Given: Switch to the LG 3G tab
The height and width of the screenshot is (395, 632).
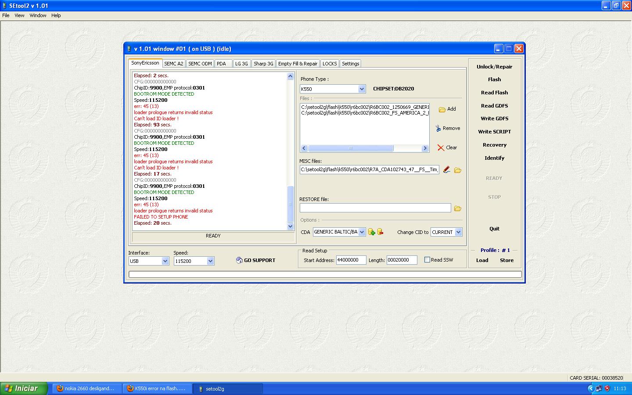Looking at the screenshot, I should click(241, 64).
